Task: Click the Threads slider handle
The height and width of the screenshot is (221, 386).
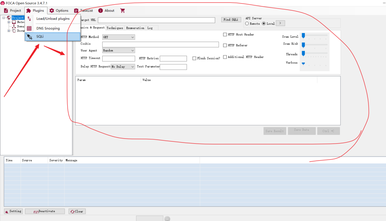Action: (x=303, y=53)
